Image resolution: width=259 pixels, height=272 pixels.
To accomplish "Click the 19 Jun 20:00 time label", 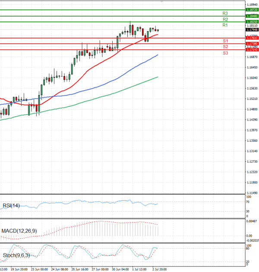I will pyautogui.click(x=19, y=269).
